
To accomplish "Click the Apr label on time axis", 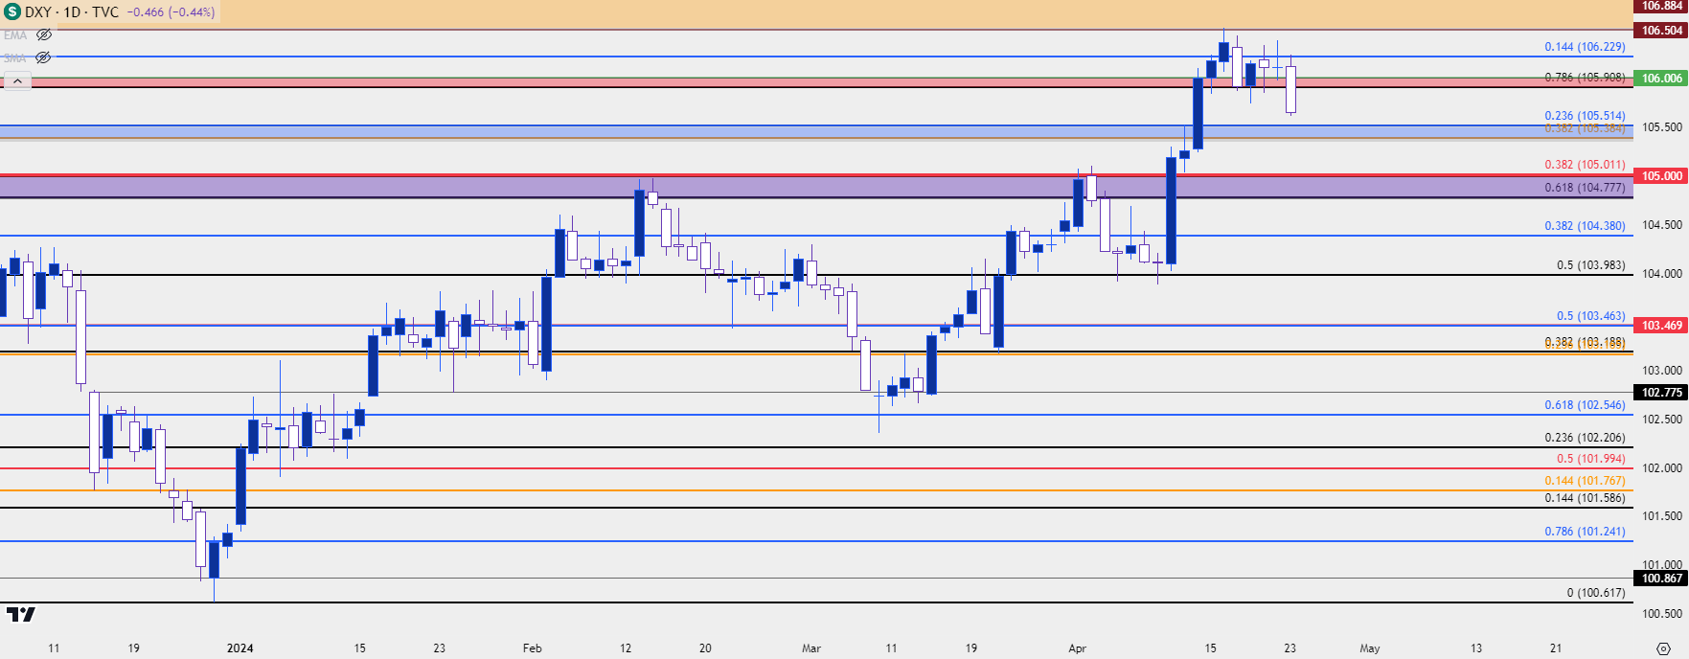I will tap(1077, 648).
